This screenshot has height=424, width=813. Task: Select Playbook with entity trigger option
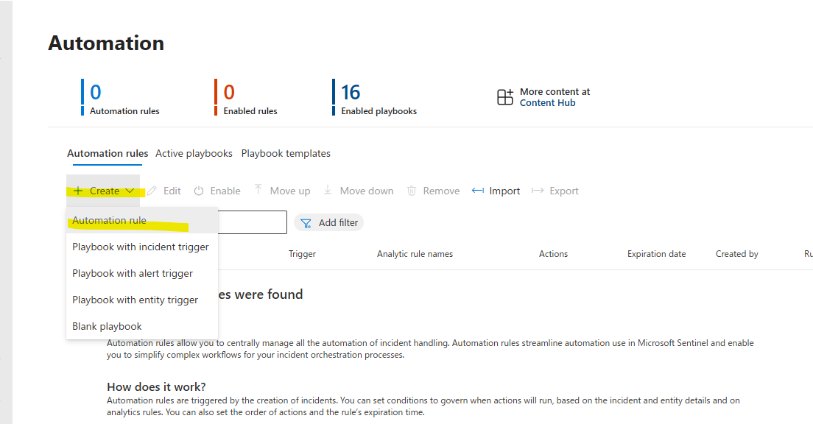(135, 300)
